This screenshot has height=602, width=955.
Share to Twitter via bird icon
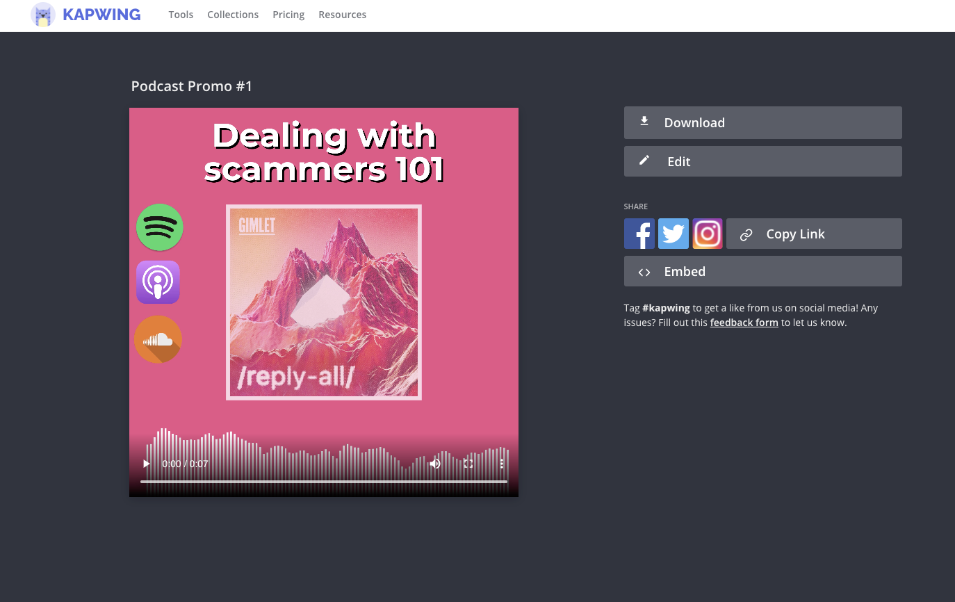click(x=673, y=234)
